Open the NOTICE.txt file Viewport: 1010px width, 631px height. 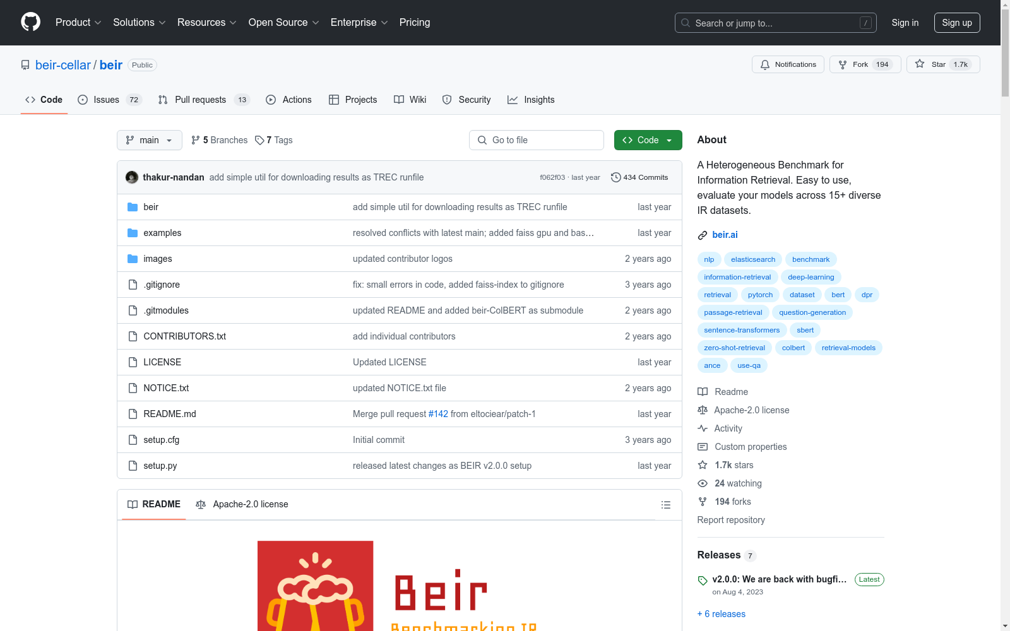tap(166, 388)
